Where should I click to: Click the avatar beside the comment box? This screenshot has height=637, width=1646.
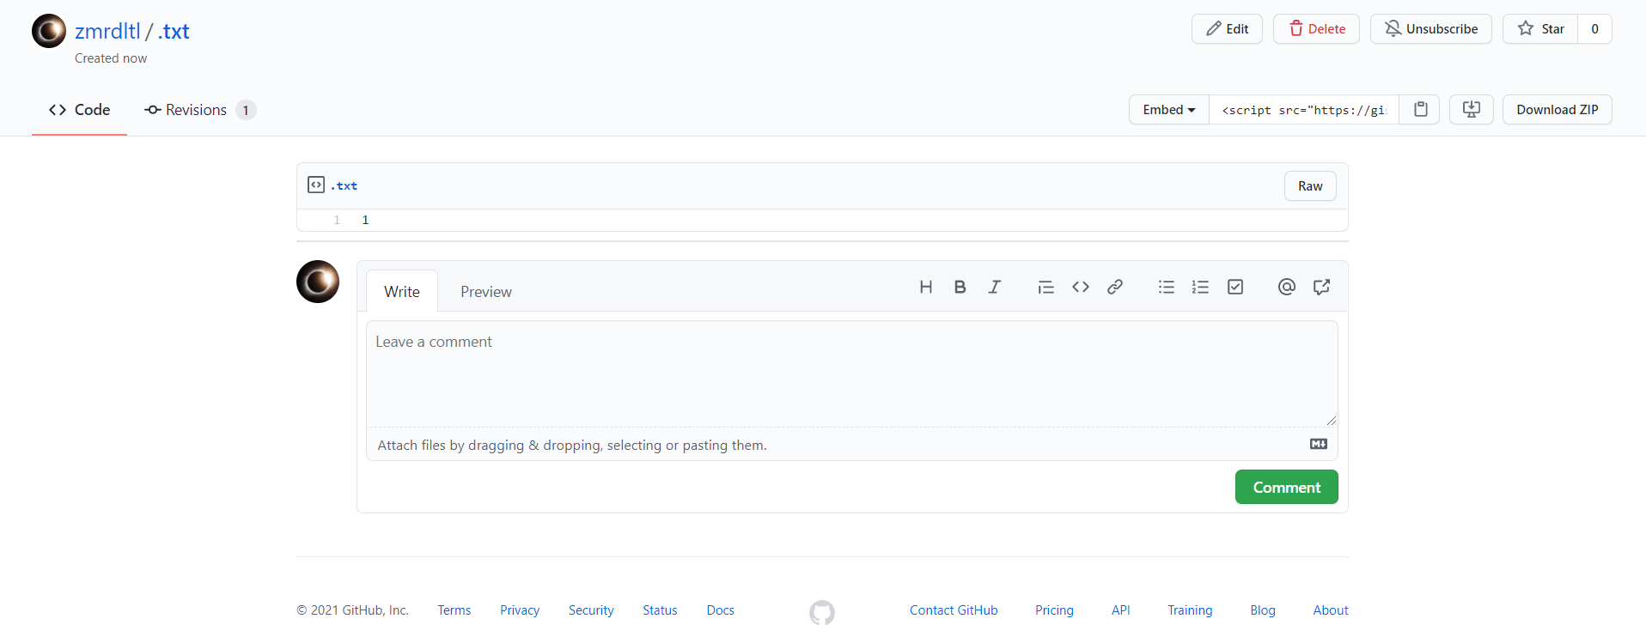pyautogui.click(x=318, y=282)
